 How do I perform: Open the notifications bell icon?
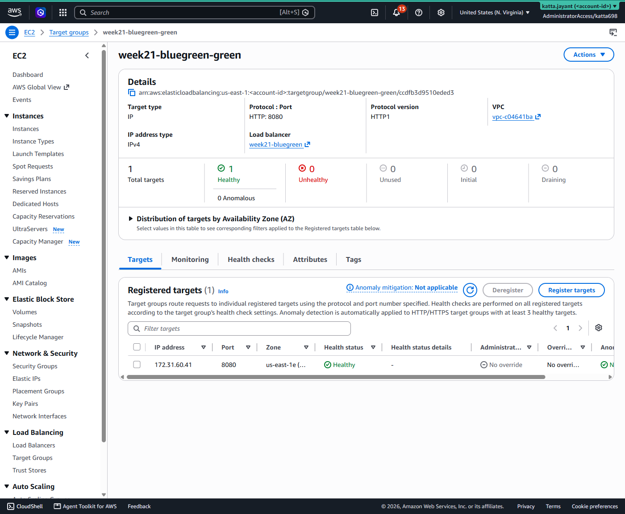tap(396, 13)
